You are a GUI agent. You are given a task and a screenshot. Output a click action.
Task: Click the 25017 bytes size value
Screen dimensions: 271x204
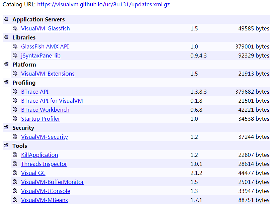[x=254, y=182]
